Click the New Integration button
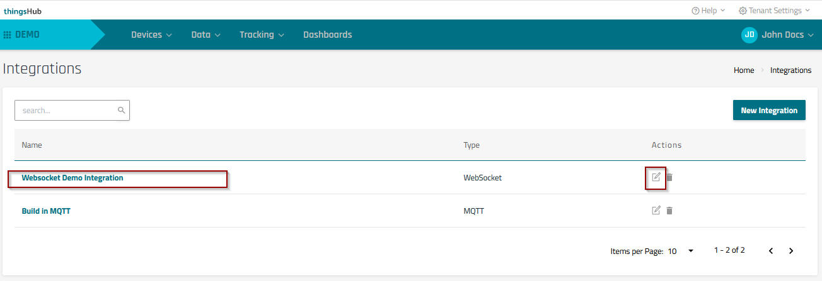 [769, 110]
